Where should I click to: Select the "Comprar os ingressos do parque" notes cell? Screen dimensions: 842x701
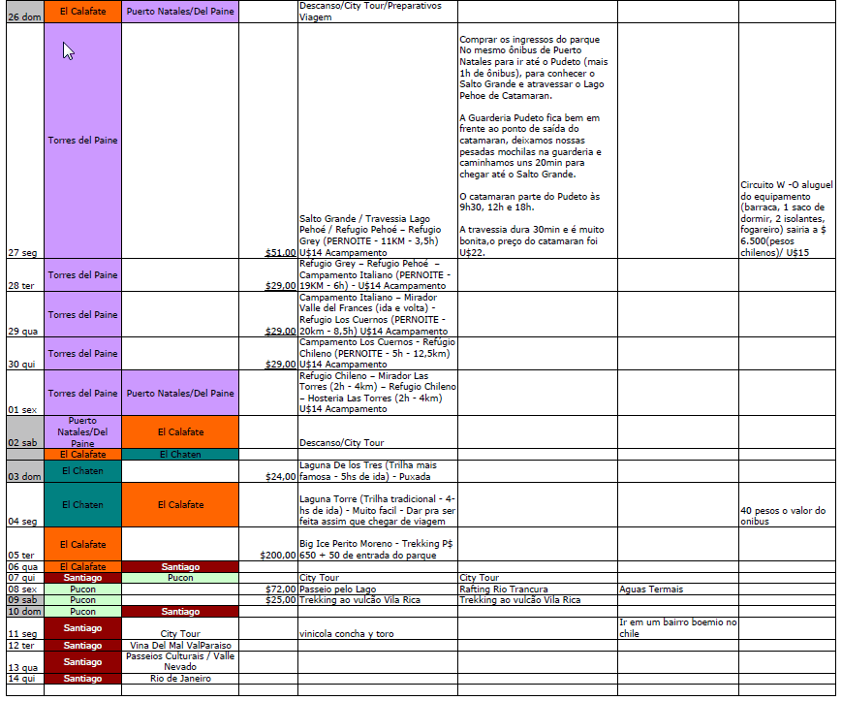click(536, 141)
